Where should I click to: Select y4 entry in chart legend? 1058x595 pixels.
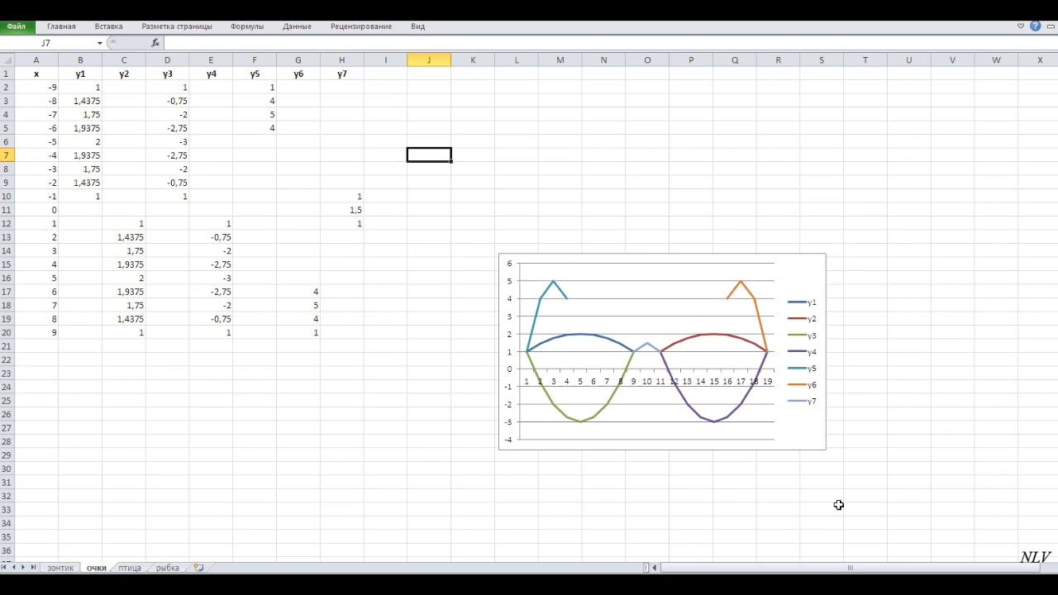802,352
